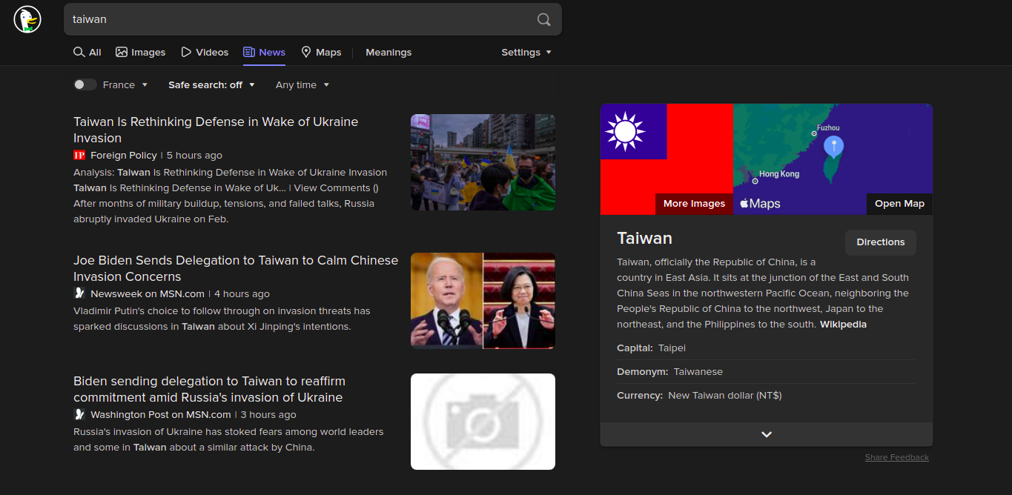Click the Taiwan map pin marker
This screenshot has width=1012, height=495.
pyautogui.click(x=833, y=147)
